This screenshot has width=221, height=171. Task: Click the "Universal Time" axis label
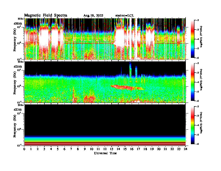pos(105,153)
